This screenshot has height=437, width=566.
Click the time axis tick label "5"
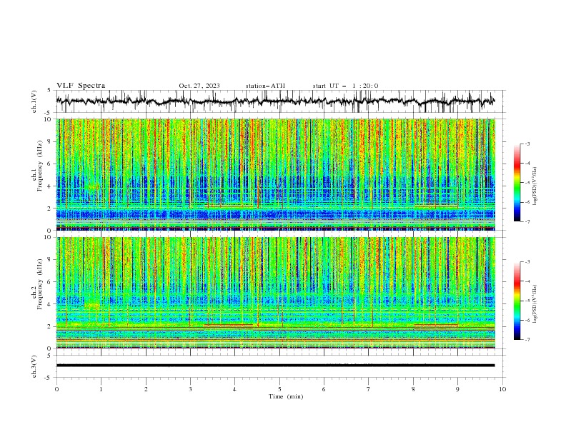tap(279, 389)
